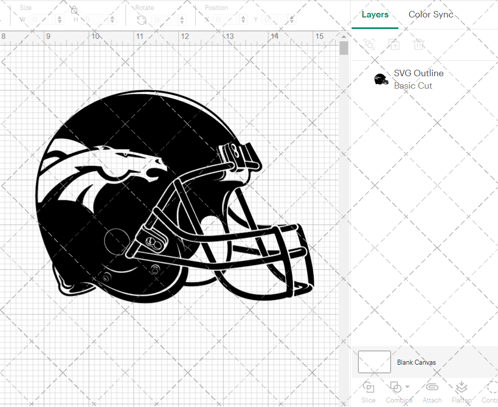This screenshot has height=407, width=498.
Task: Click the Width stepper arrows
Action: coord(60,20)
